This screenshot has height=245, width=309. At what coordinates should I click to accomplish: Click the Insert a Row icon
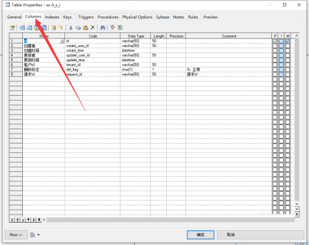click(22, 27)
